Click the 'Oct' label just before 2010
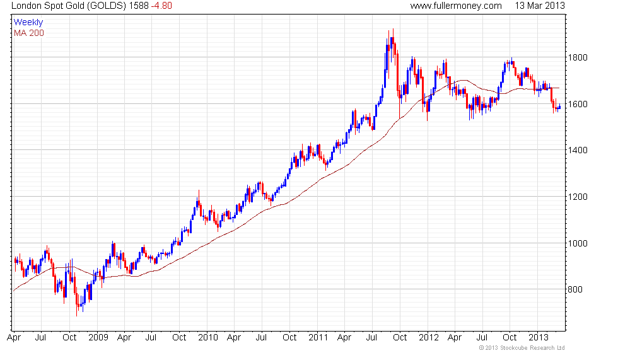Screen dimensions: 618x353 179,338
